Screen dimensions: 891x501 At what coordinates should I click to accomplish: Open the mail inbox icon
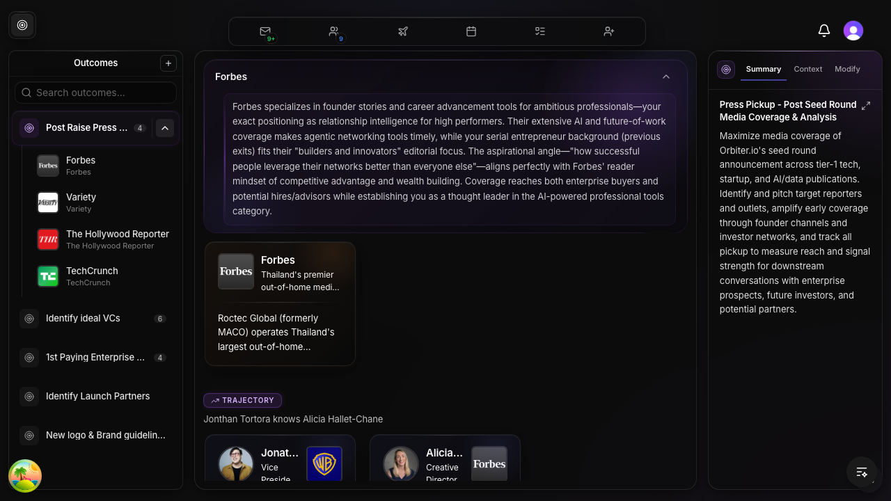click(x=265, y=31)
